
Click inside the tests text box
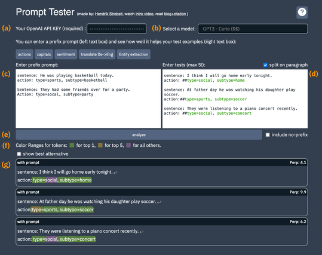point(235,99)
